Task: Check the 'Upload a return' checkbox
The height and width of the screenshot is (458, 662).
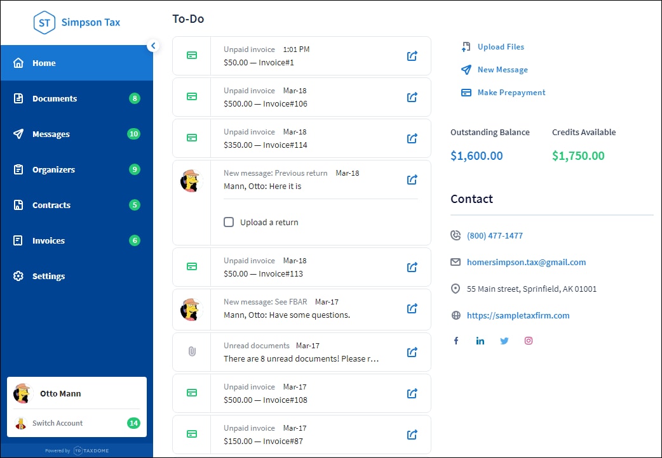Action: tap(229, 222)
